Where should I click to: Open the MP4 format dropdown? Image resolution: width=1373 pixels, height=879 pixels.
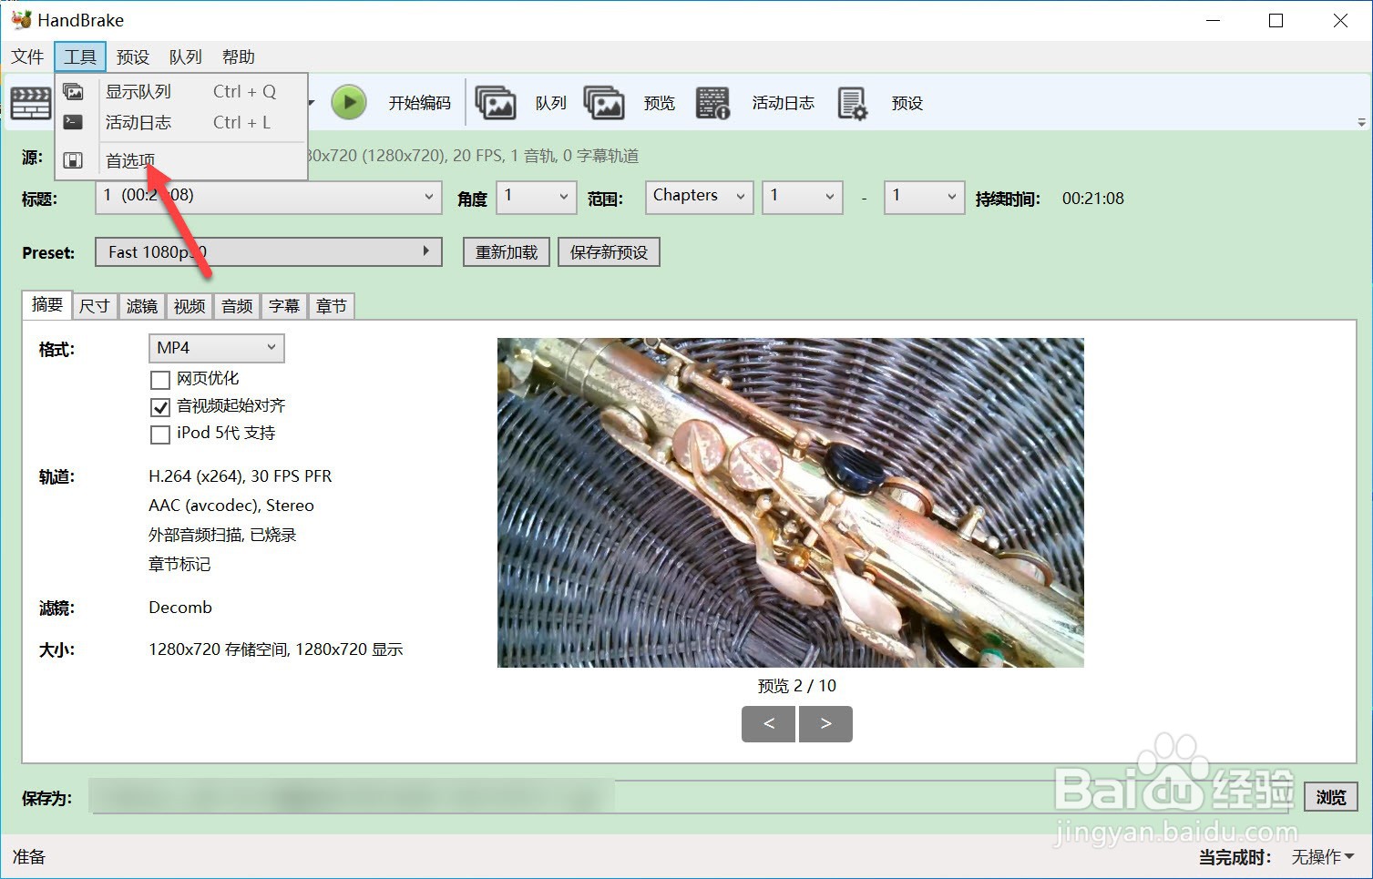[x=217, y=348]
